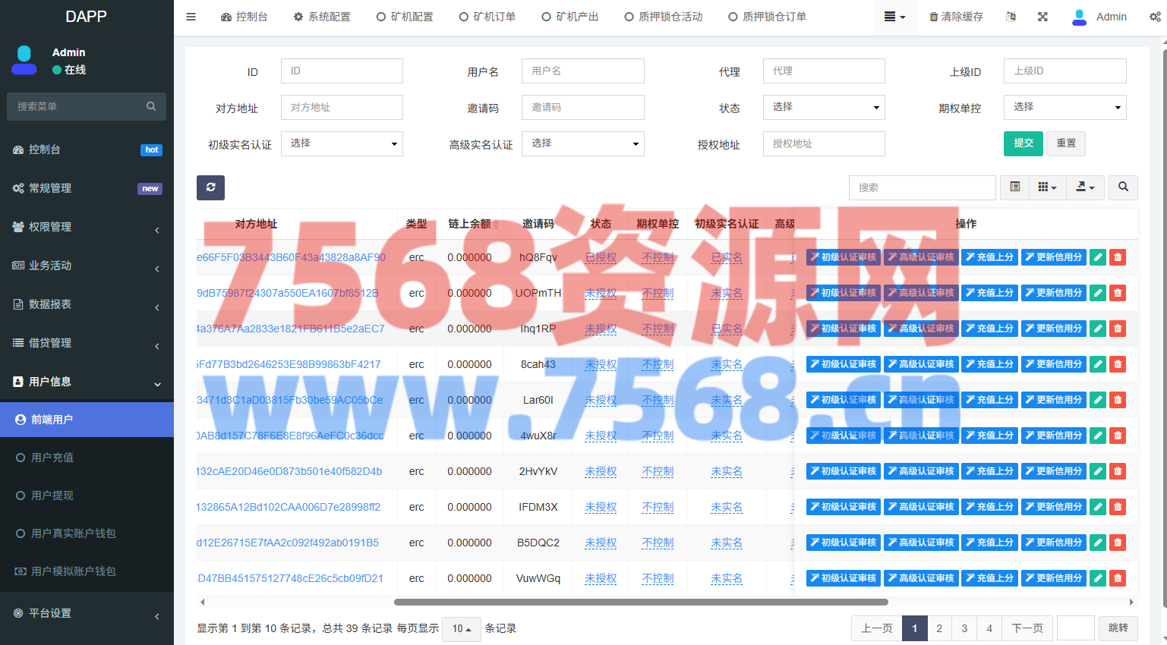
Task: Open the columns visibility dropdown
Action: pos(1047,187)
